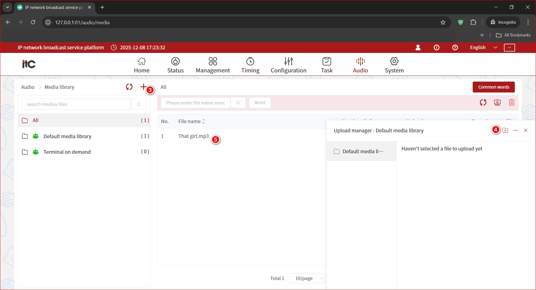Viewport: 536px width, 290px height.
Task: Click the Common words button
Action: tap(493, 87)
